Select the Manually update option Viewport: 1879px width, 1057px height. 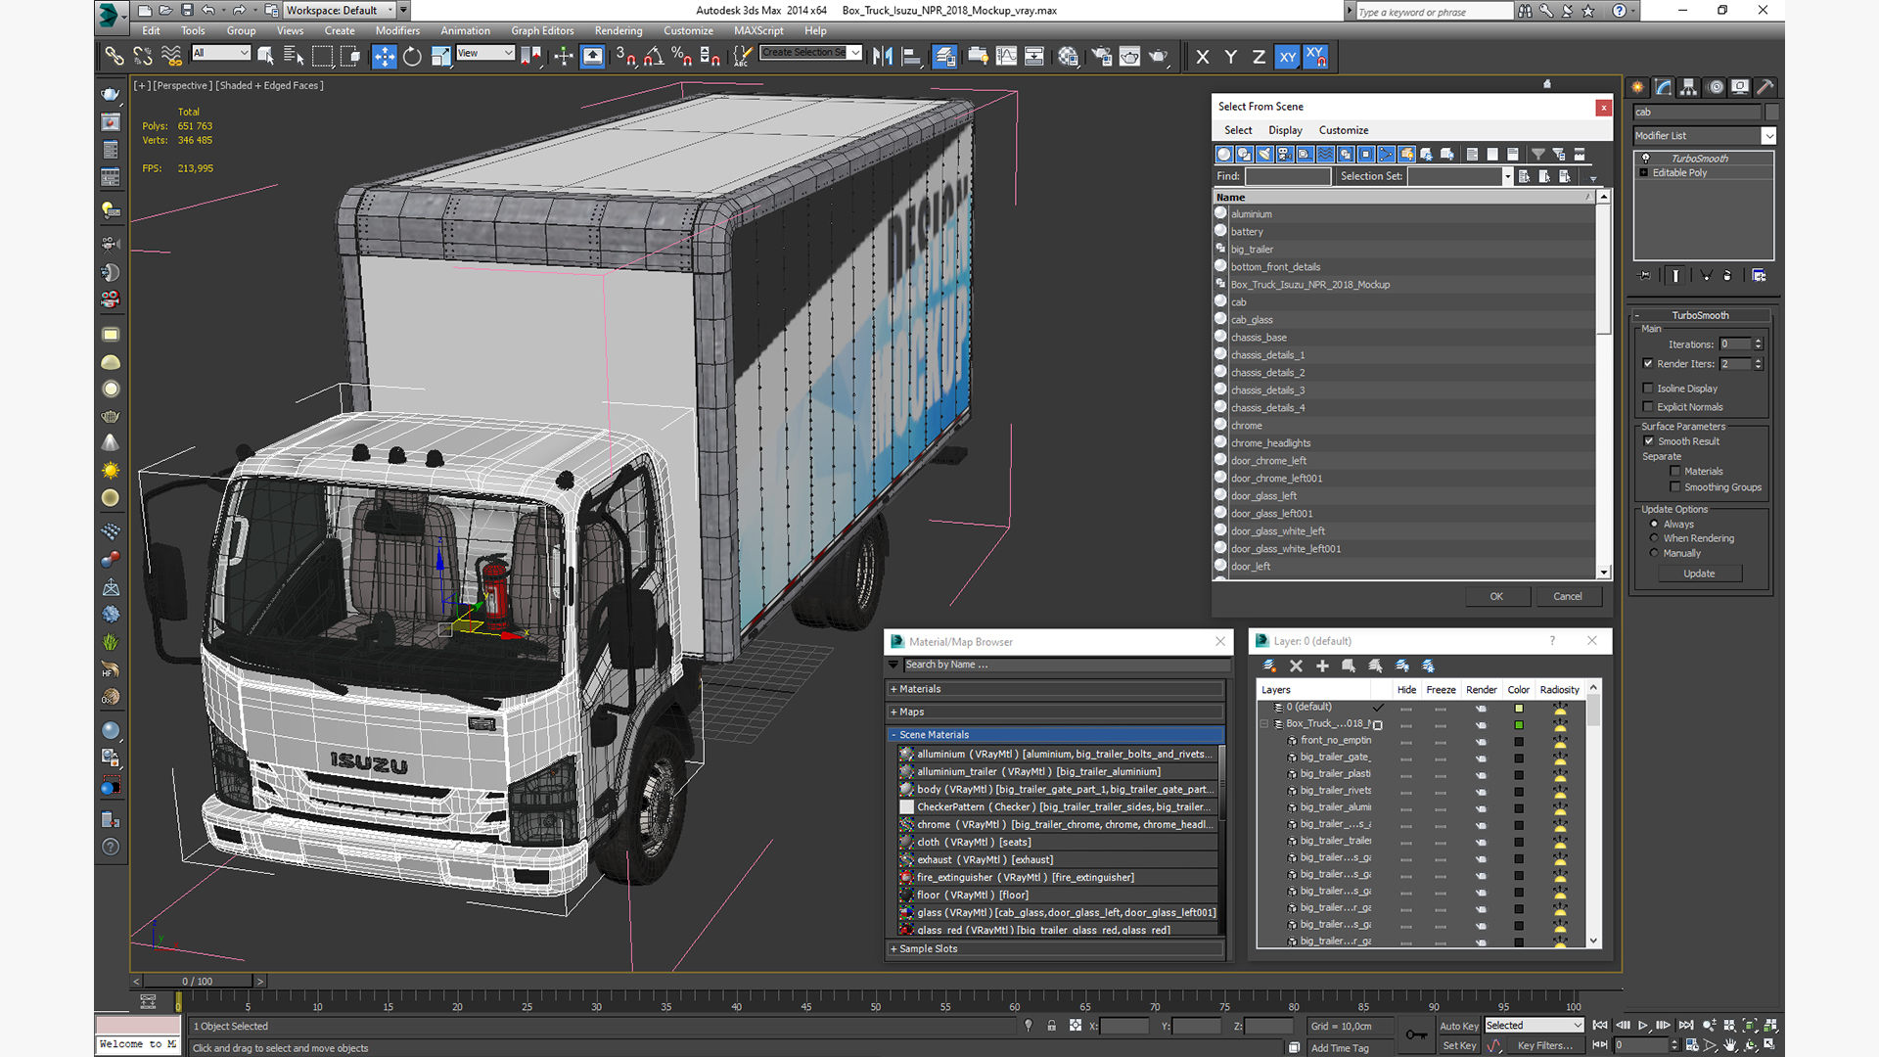(1654, 553)
